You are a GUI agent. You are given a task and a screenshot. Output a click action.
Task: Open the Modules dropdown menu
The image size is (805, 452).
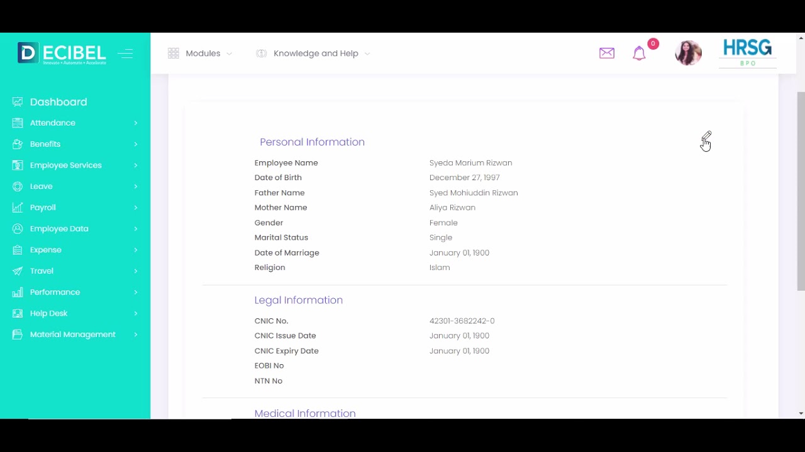point(200,53)
